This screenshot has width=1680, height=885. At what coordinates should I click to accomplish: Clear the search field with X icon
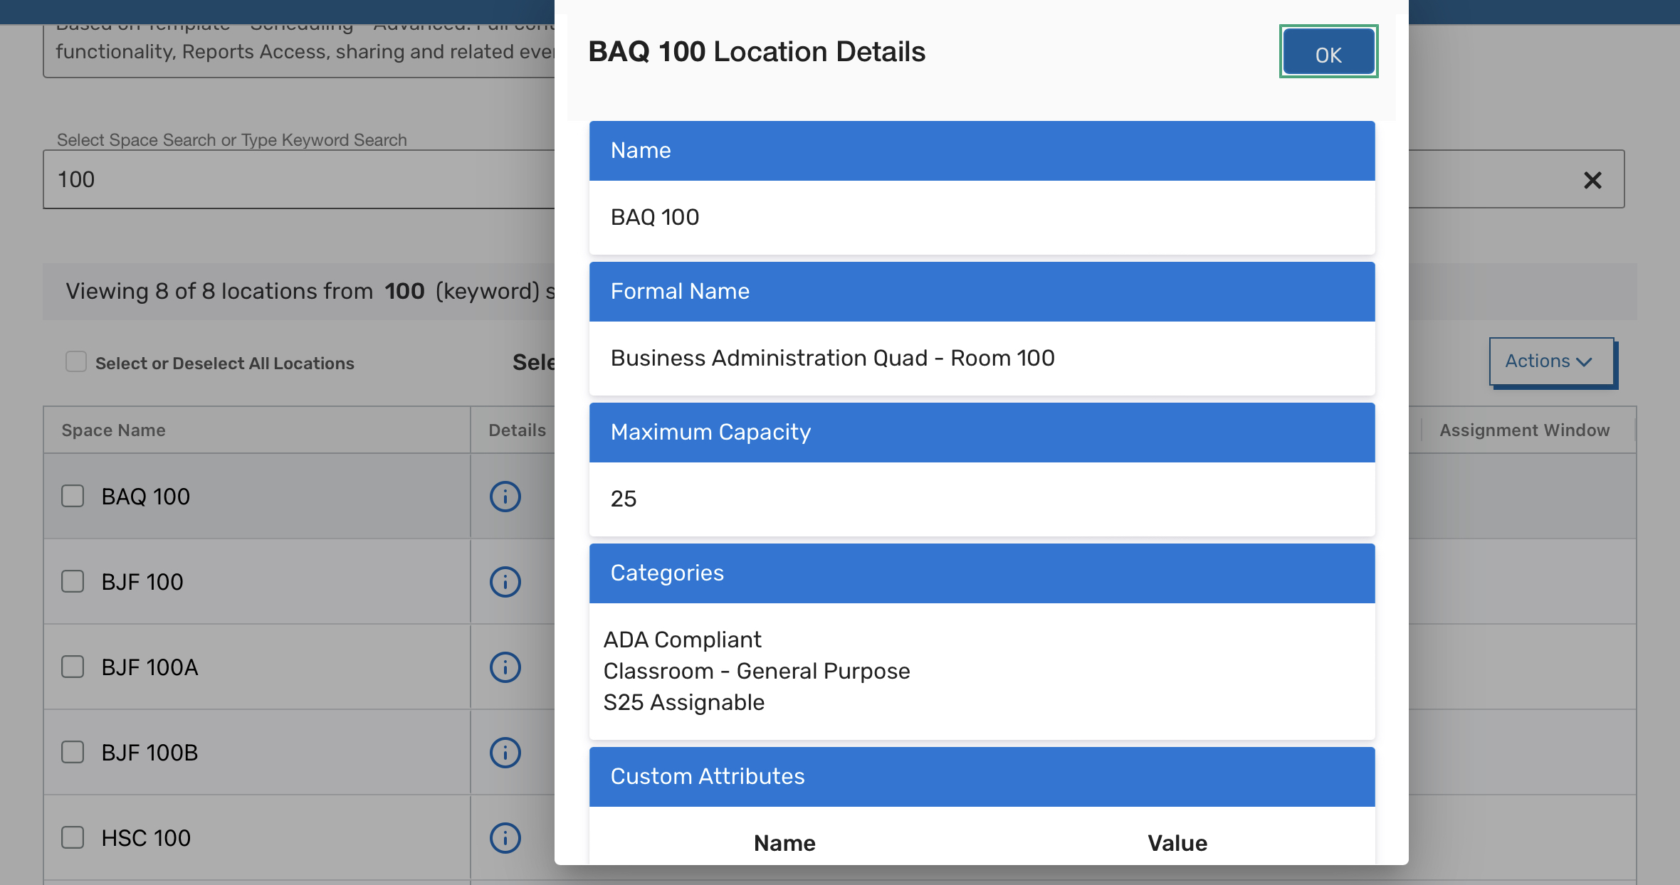coord(1592,180)
